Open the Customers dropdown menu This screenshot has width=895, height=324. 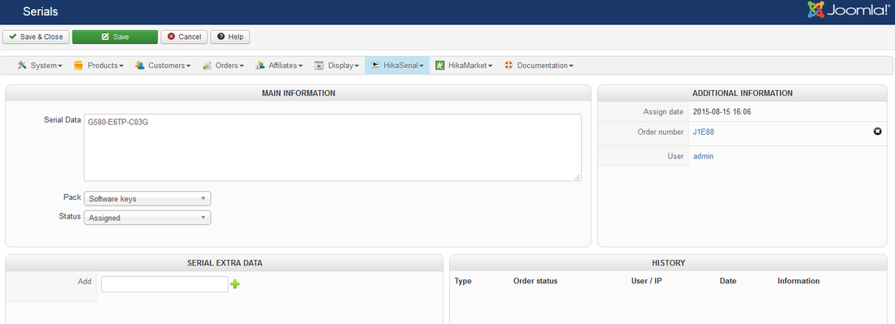(x=163, y=66)
